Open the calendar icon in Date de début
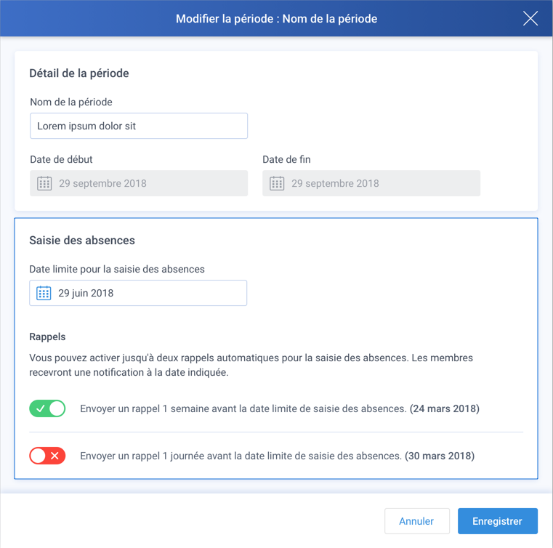 [44, 183]
